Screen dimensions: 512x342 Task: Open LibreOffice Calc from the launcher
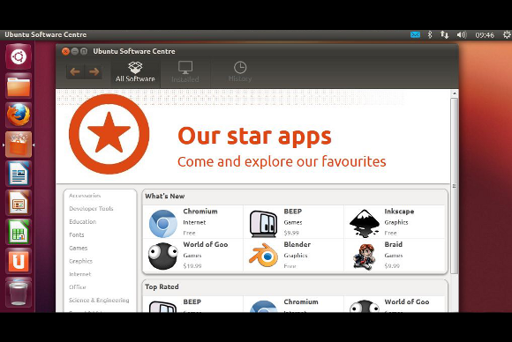click(x=19, y=232)
